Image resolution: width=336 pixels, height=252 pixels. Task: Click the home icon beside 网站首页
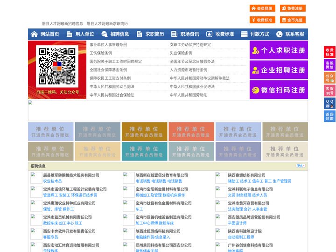click(x=34, y=34)
